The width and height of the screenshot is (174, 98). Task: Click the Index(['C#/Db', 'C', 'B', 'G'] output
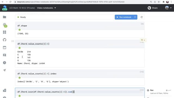[43, 82]
